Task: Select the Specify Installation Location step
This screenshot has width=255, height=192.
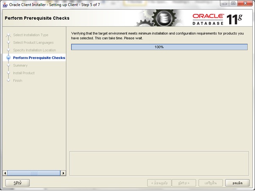Action: (x=34, y=50)
